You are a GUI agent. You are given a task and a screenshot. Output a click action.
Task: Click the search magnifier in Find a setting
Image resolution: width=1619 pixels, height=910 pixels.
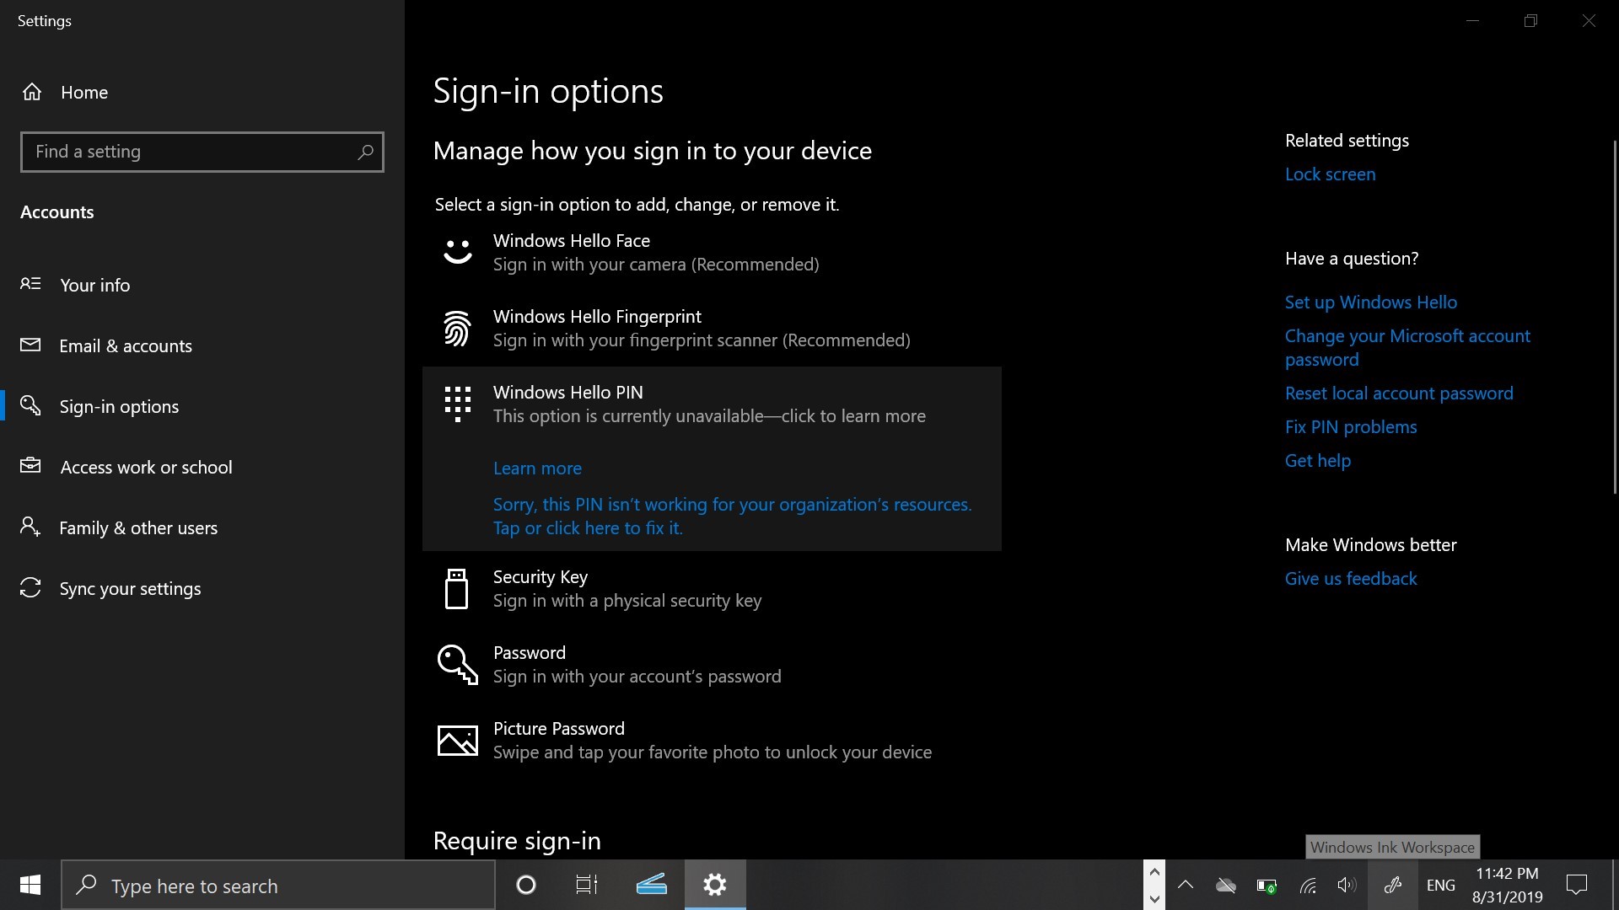(365, 152)
